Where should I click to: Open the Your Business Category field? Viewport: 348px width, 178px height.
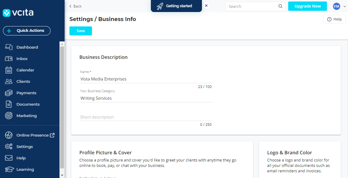(146, 98)
